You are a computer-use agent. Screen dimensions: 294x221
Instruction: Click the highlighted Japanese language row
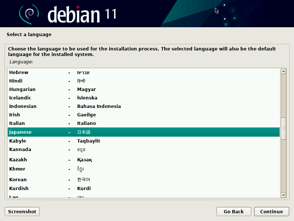point(144,132)
